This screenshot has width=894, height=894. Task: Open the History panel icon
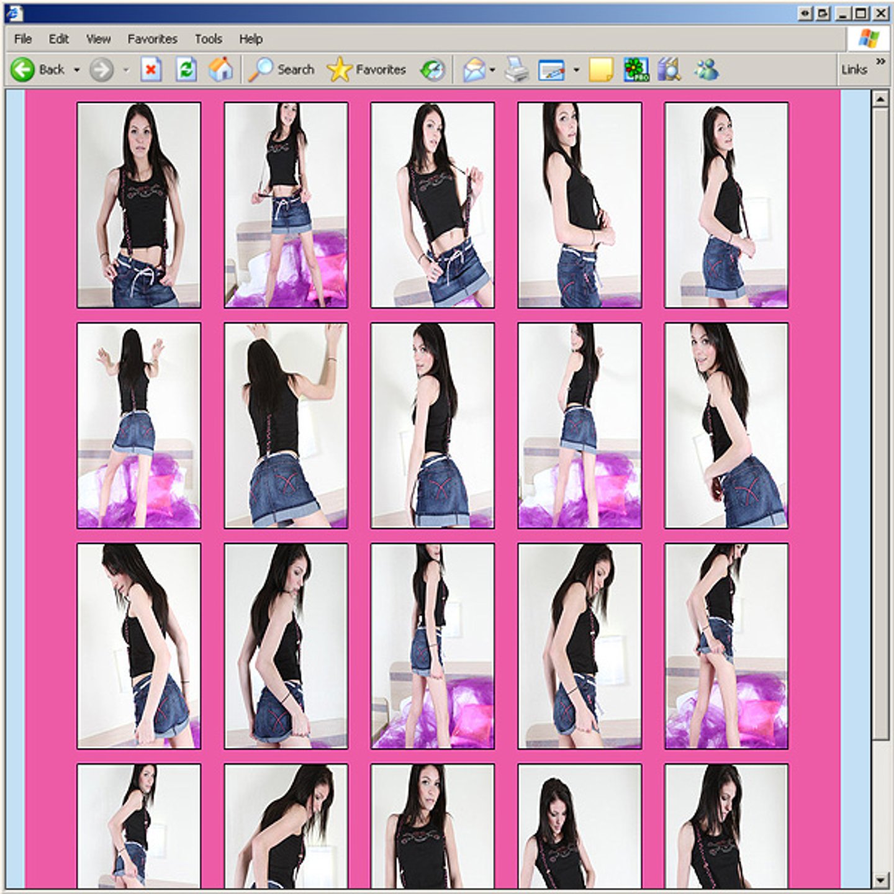point(433,70)
